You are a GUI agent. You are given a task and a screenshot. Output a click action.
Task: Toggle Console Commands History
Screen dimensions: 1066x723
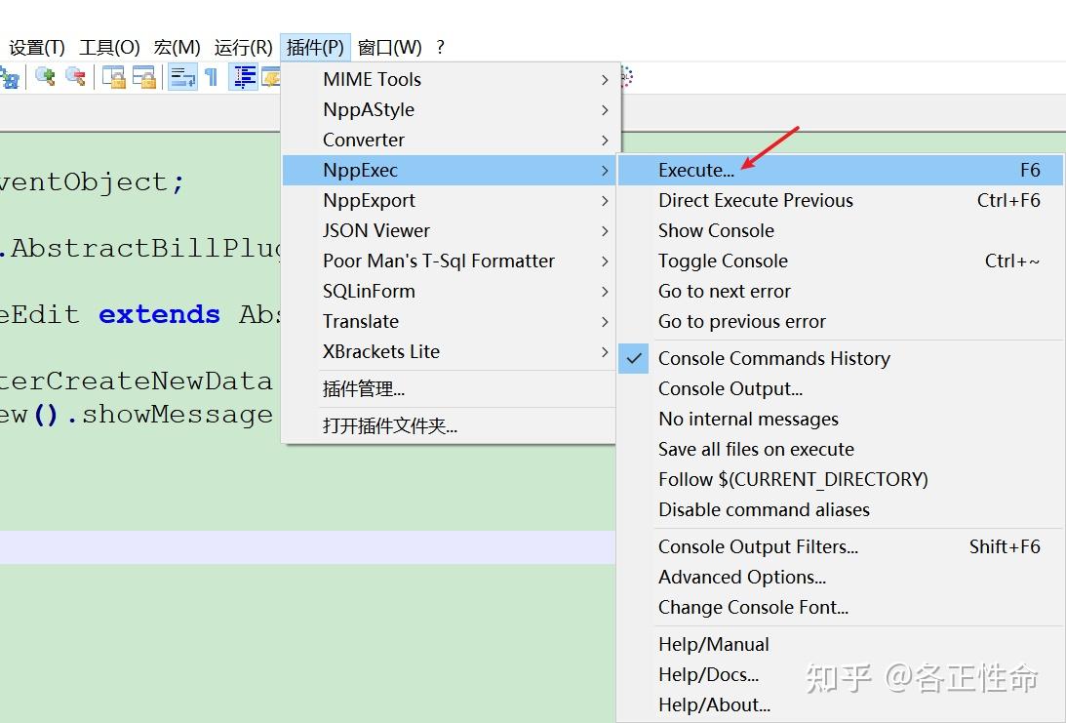pyautogui.click(x=773, y=358)
